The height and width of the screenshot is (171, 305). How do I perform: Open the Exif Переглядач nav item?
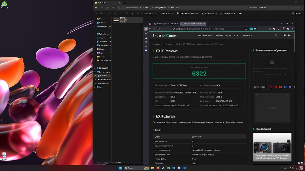205,36
